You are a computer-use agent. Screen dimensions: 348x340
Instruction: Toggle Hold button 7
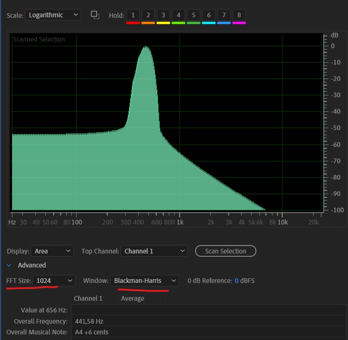coord(224,15)
